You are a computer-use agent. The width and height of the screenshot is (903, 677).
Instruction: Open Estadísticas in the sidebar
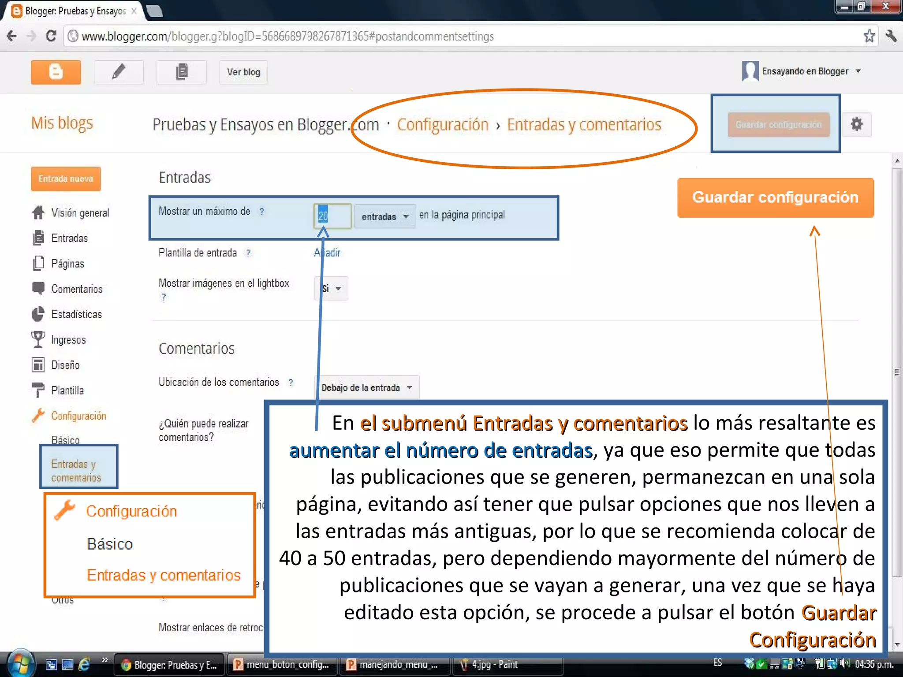click(76, 314)
